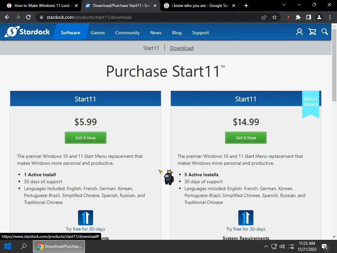337x253 pixels.
Task: Click the MULTI DEVICE ribbon badge
Action: coord(311,104)
